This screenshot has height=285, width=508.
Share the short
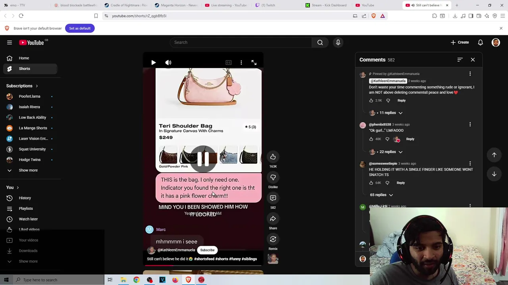click(273, 218)
